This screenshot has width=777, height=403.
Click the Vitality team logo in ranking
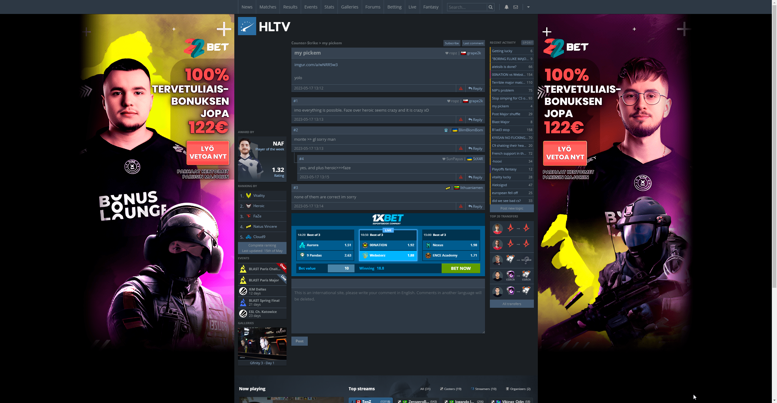pyautogui.click(x=249, y=196)
